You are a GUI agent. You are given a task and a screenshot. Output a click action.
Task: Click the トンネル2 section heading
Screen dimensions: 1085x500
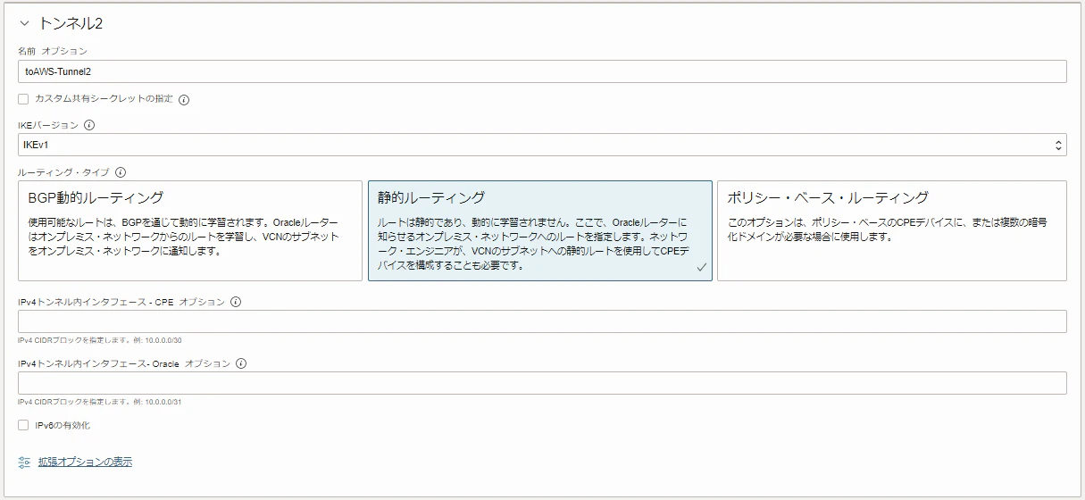coord(71,23)
